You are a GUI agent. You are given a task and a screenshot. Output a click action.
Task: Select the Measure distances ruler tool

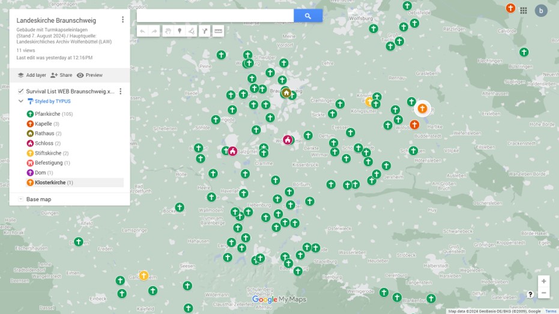(x=219, y=31)
